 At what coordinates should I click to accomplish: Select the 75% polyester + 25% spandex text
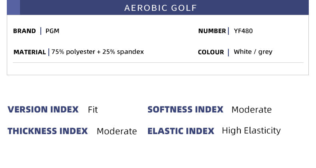tap(98, 52)
